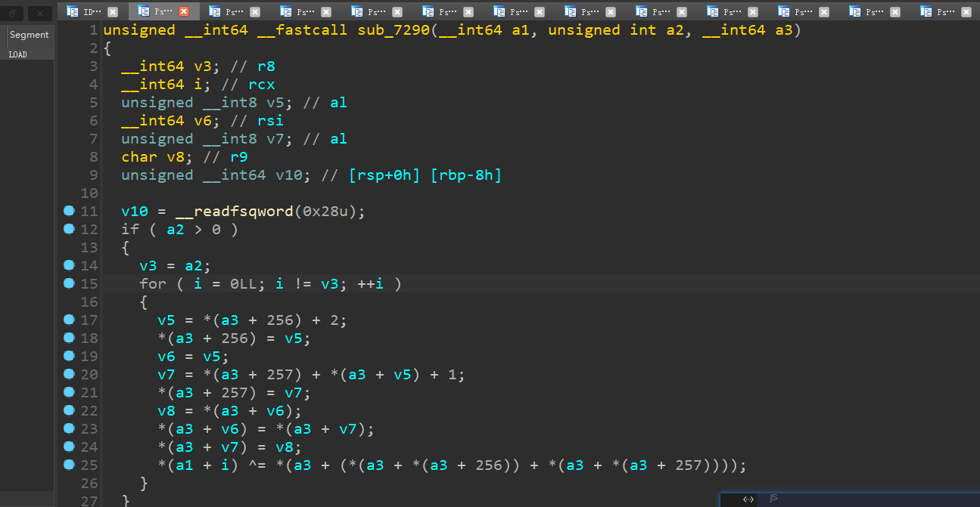The image size is (980, 507).
Task: Click the rcx register comment
Action: (262, 85)
